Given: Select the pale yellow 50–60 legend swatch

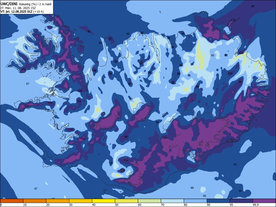Looking at the screenshot, I should click(x=126, y=201).
